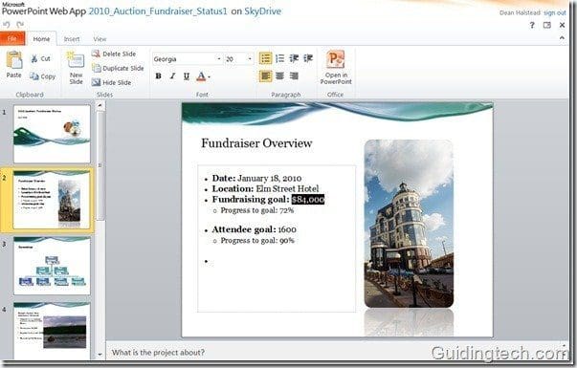The width and height of the screenshot is (577, 368).
Task: Click the Undo arrow icon
Action: (7, 25)
